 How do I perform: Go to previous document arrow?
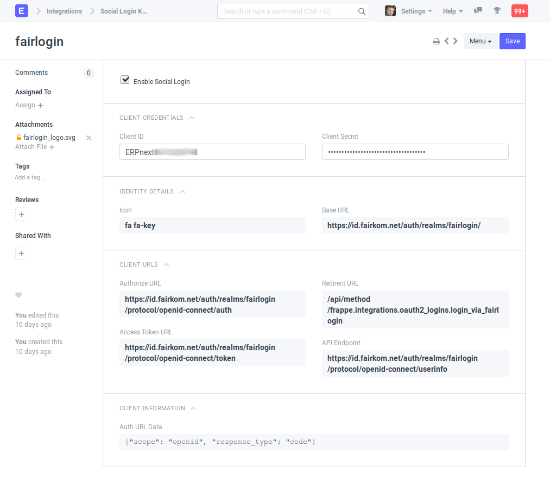click(446, 41)
